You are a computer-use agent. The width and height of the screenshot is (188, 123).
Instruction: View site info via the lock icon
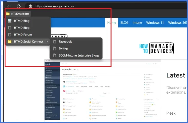pos(31,6)
